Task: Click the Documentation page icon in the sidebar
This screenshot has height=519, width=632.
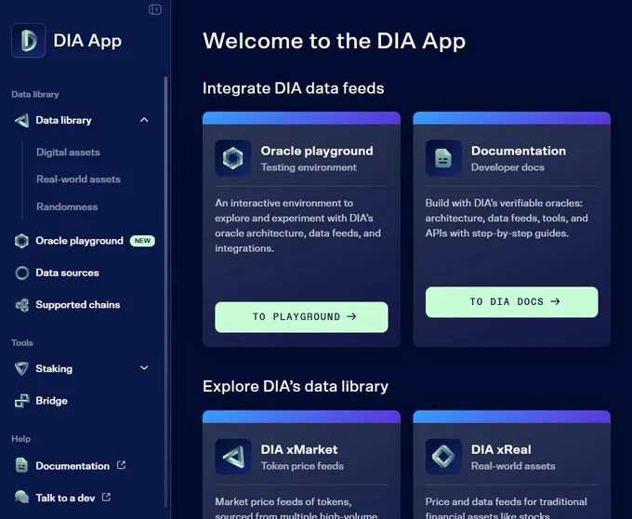Action: tap(21, 465)
